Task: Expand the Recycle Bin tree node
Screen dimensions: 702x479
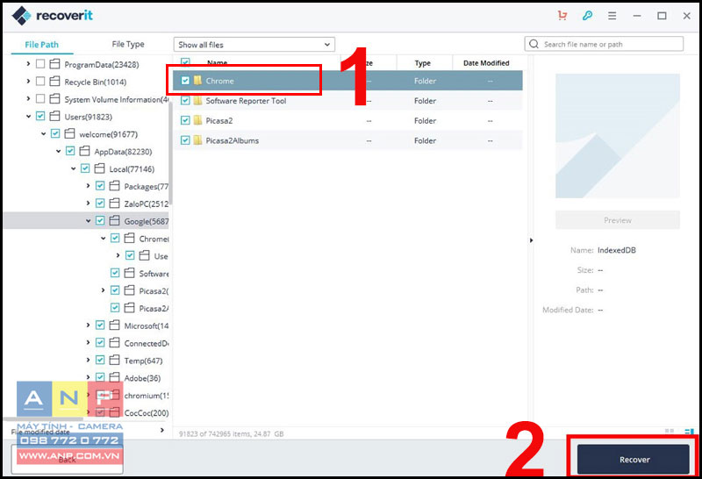Action: [x=28, y=82]
